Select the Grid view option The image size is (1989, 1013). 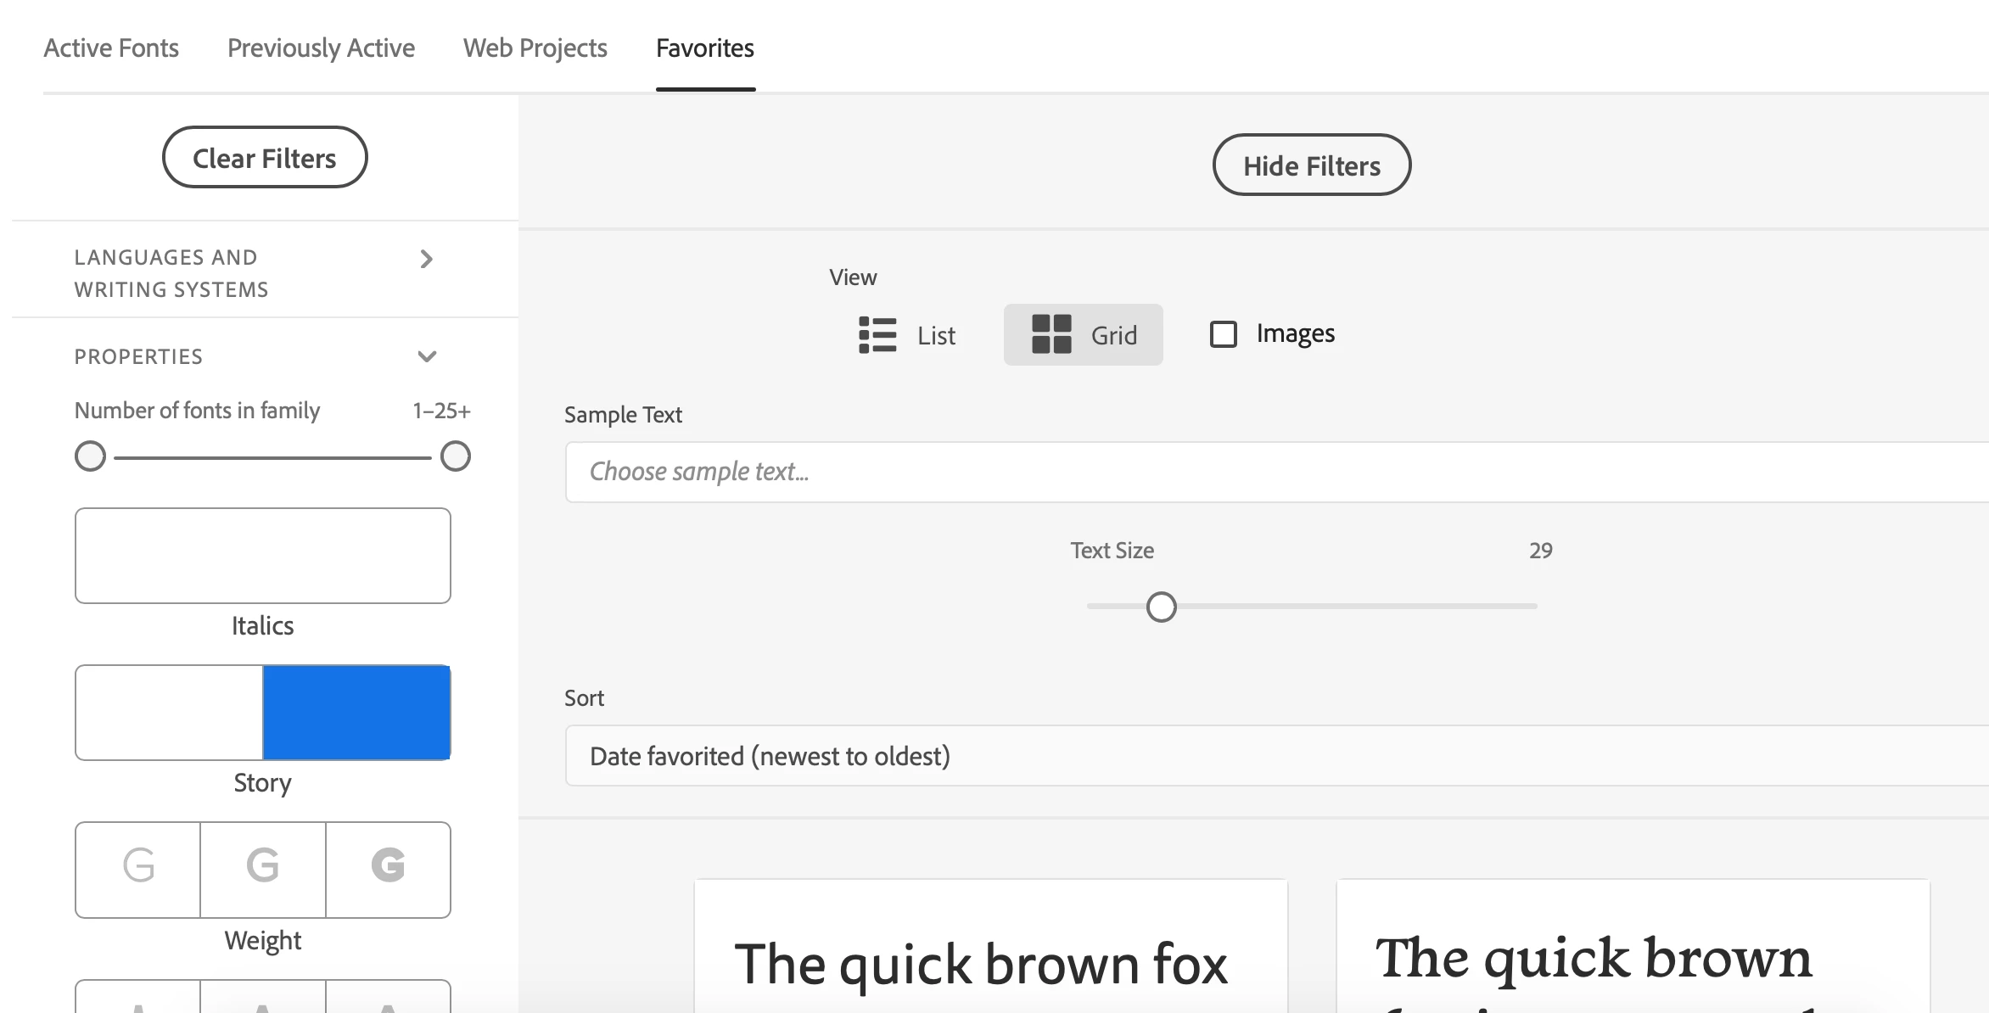coord(1083,335)
